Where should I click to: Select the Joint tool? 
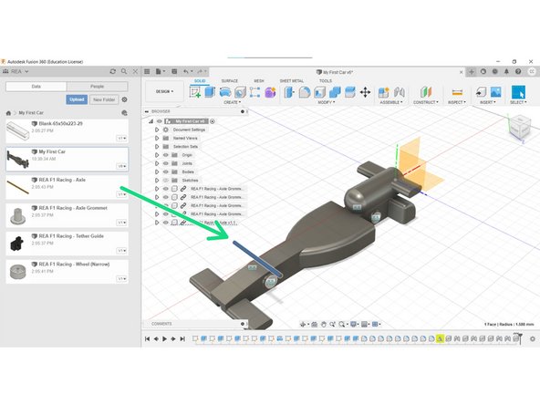pyautogui.click(x=400, y=92)
